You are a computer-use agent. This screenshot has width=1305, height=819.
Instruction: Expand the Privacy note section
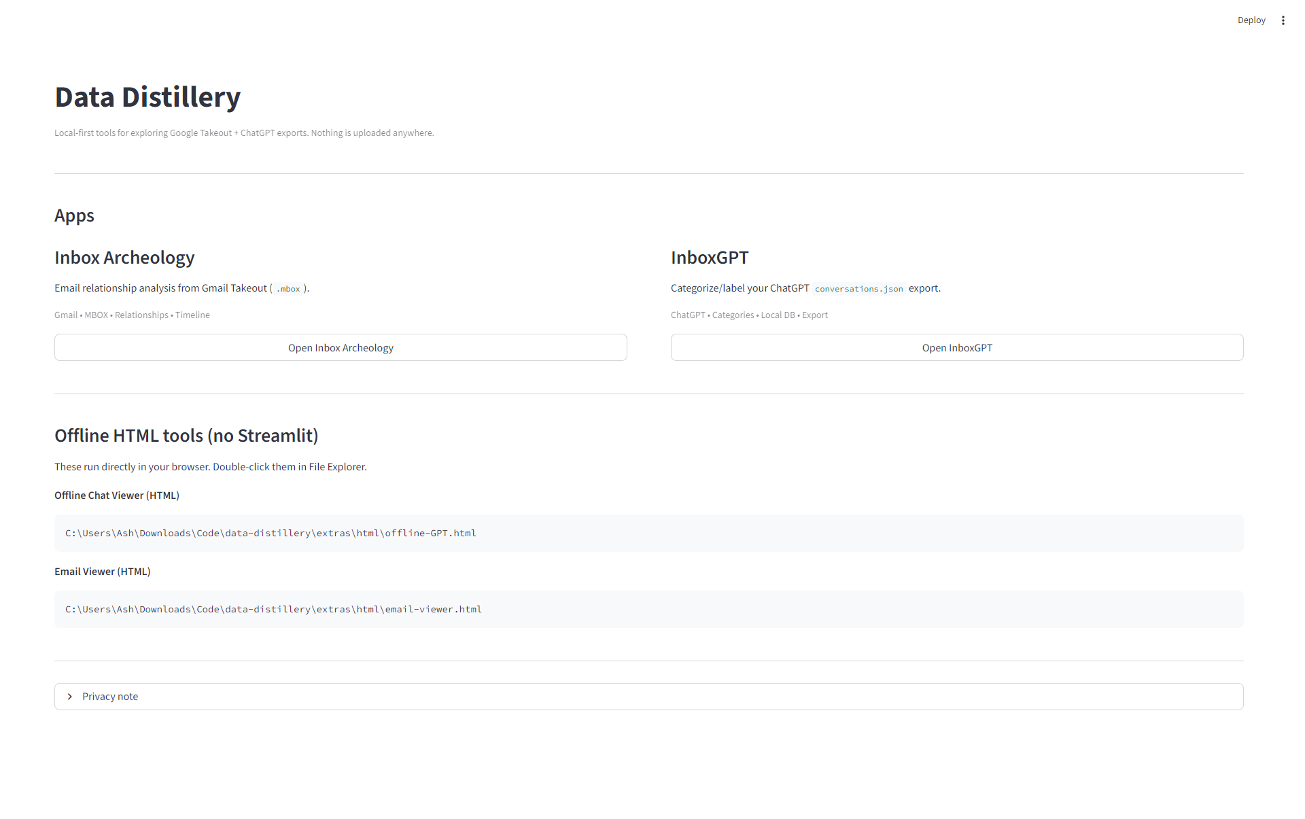pyautogui.click(x=110, y=697)
